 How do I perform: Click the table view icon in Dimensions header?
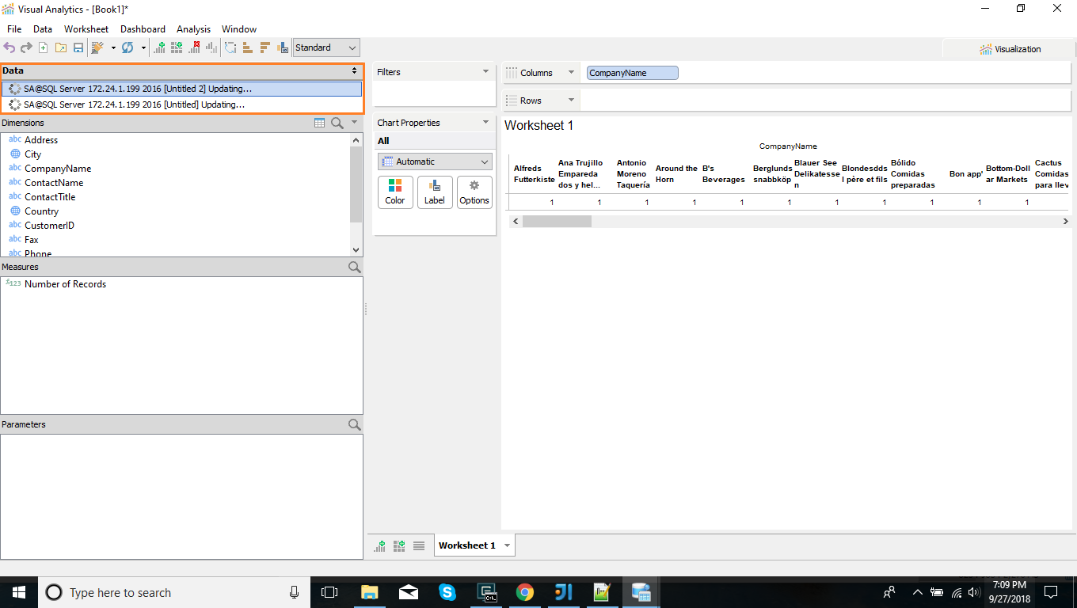point(320,123)
